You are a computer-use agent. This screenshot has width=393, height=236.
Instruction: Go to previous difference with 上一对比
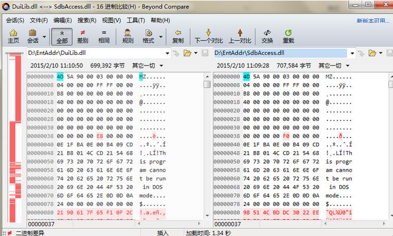pos(240,36)
